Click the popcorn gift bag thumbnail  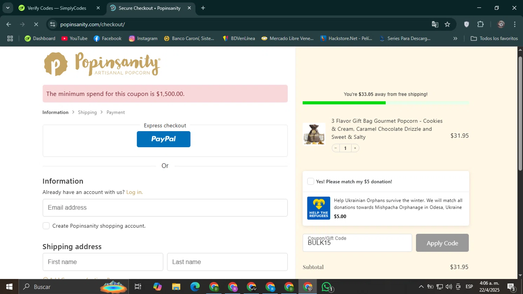pos(314,134)
